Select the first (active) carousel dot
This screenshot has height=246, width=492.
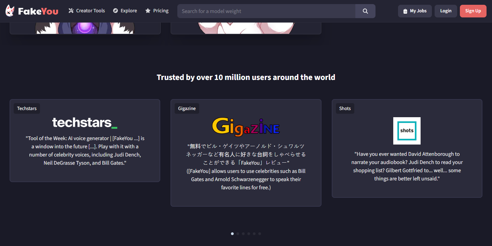tap(232, 234)
